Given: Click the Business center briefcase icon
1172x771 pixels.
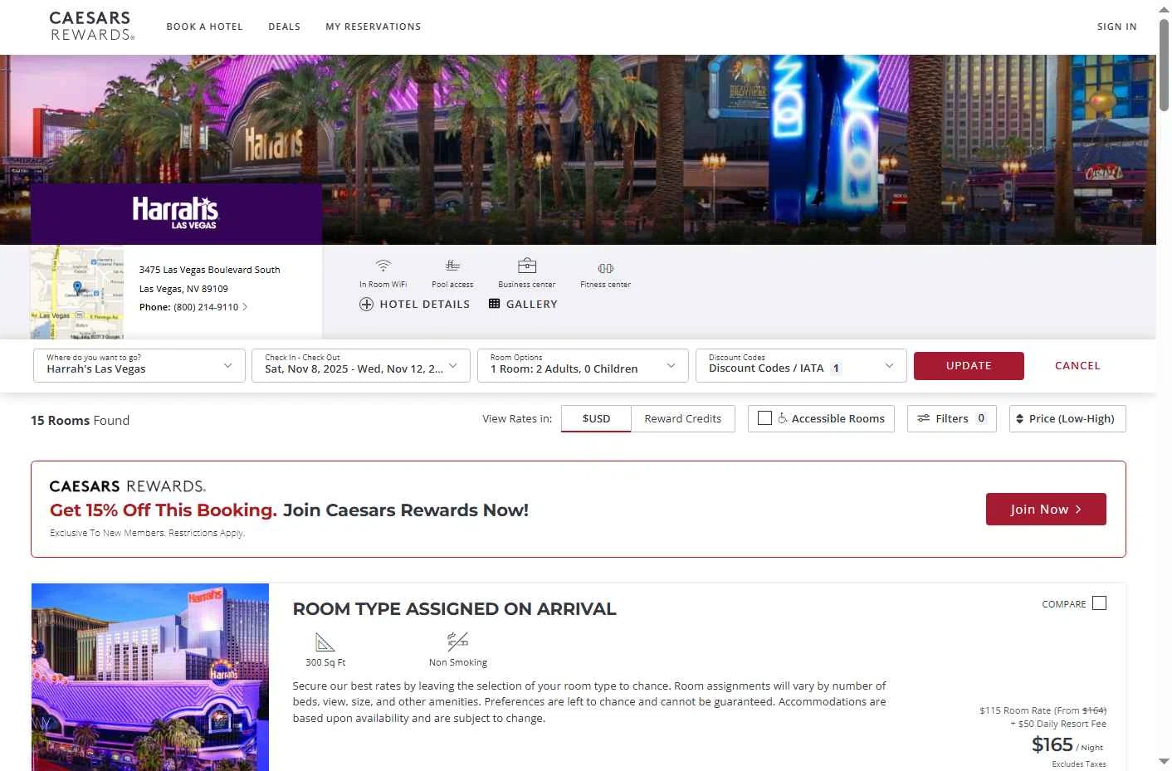Looking at the screenshot, I should (x=527, y=266).
